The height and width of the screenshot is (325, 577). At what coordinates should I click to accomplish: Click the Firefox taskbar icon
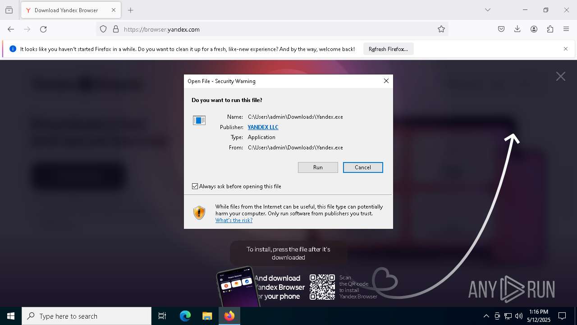[229, 316]
